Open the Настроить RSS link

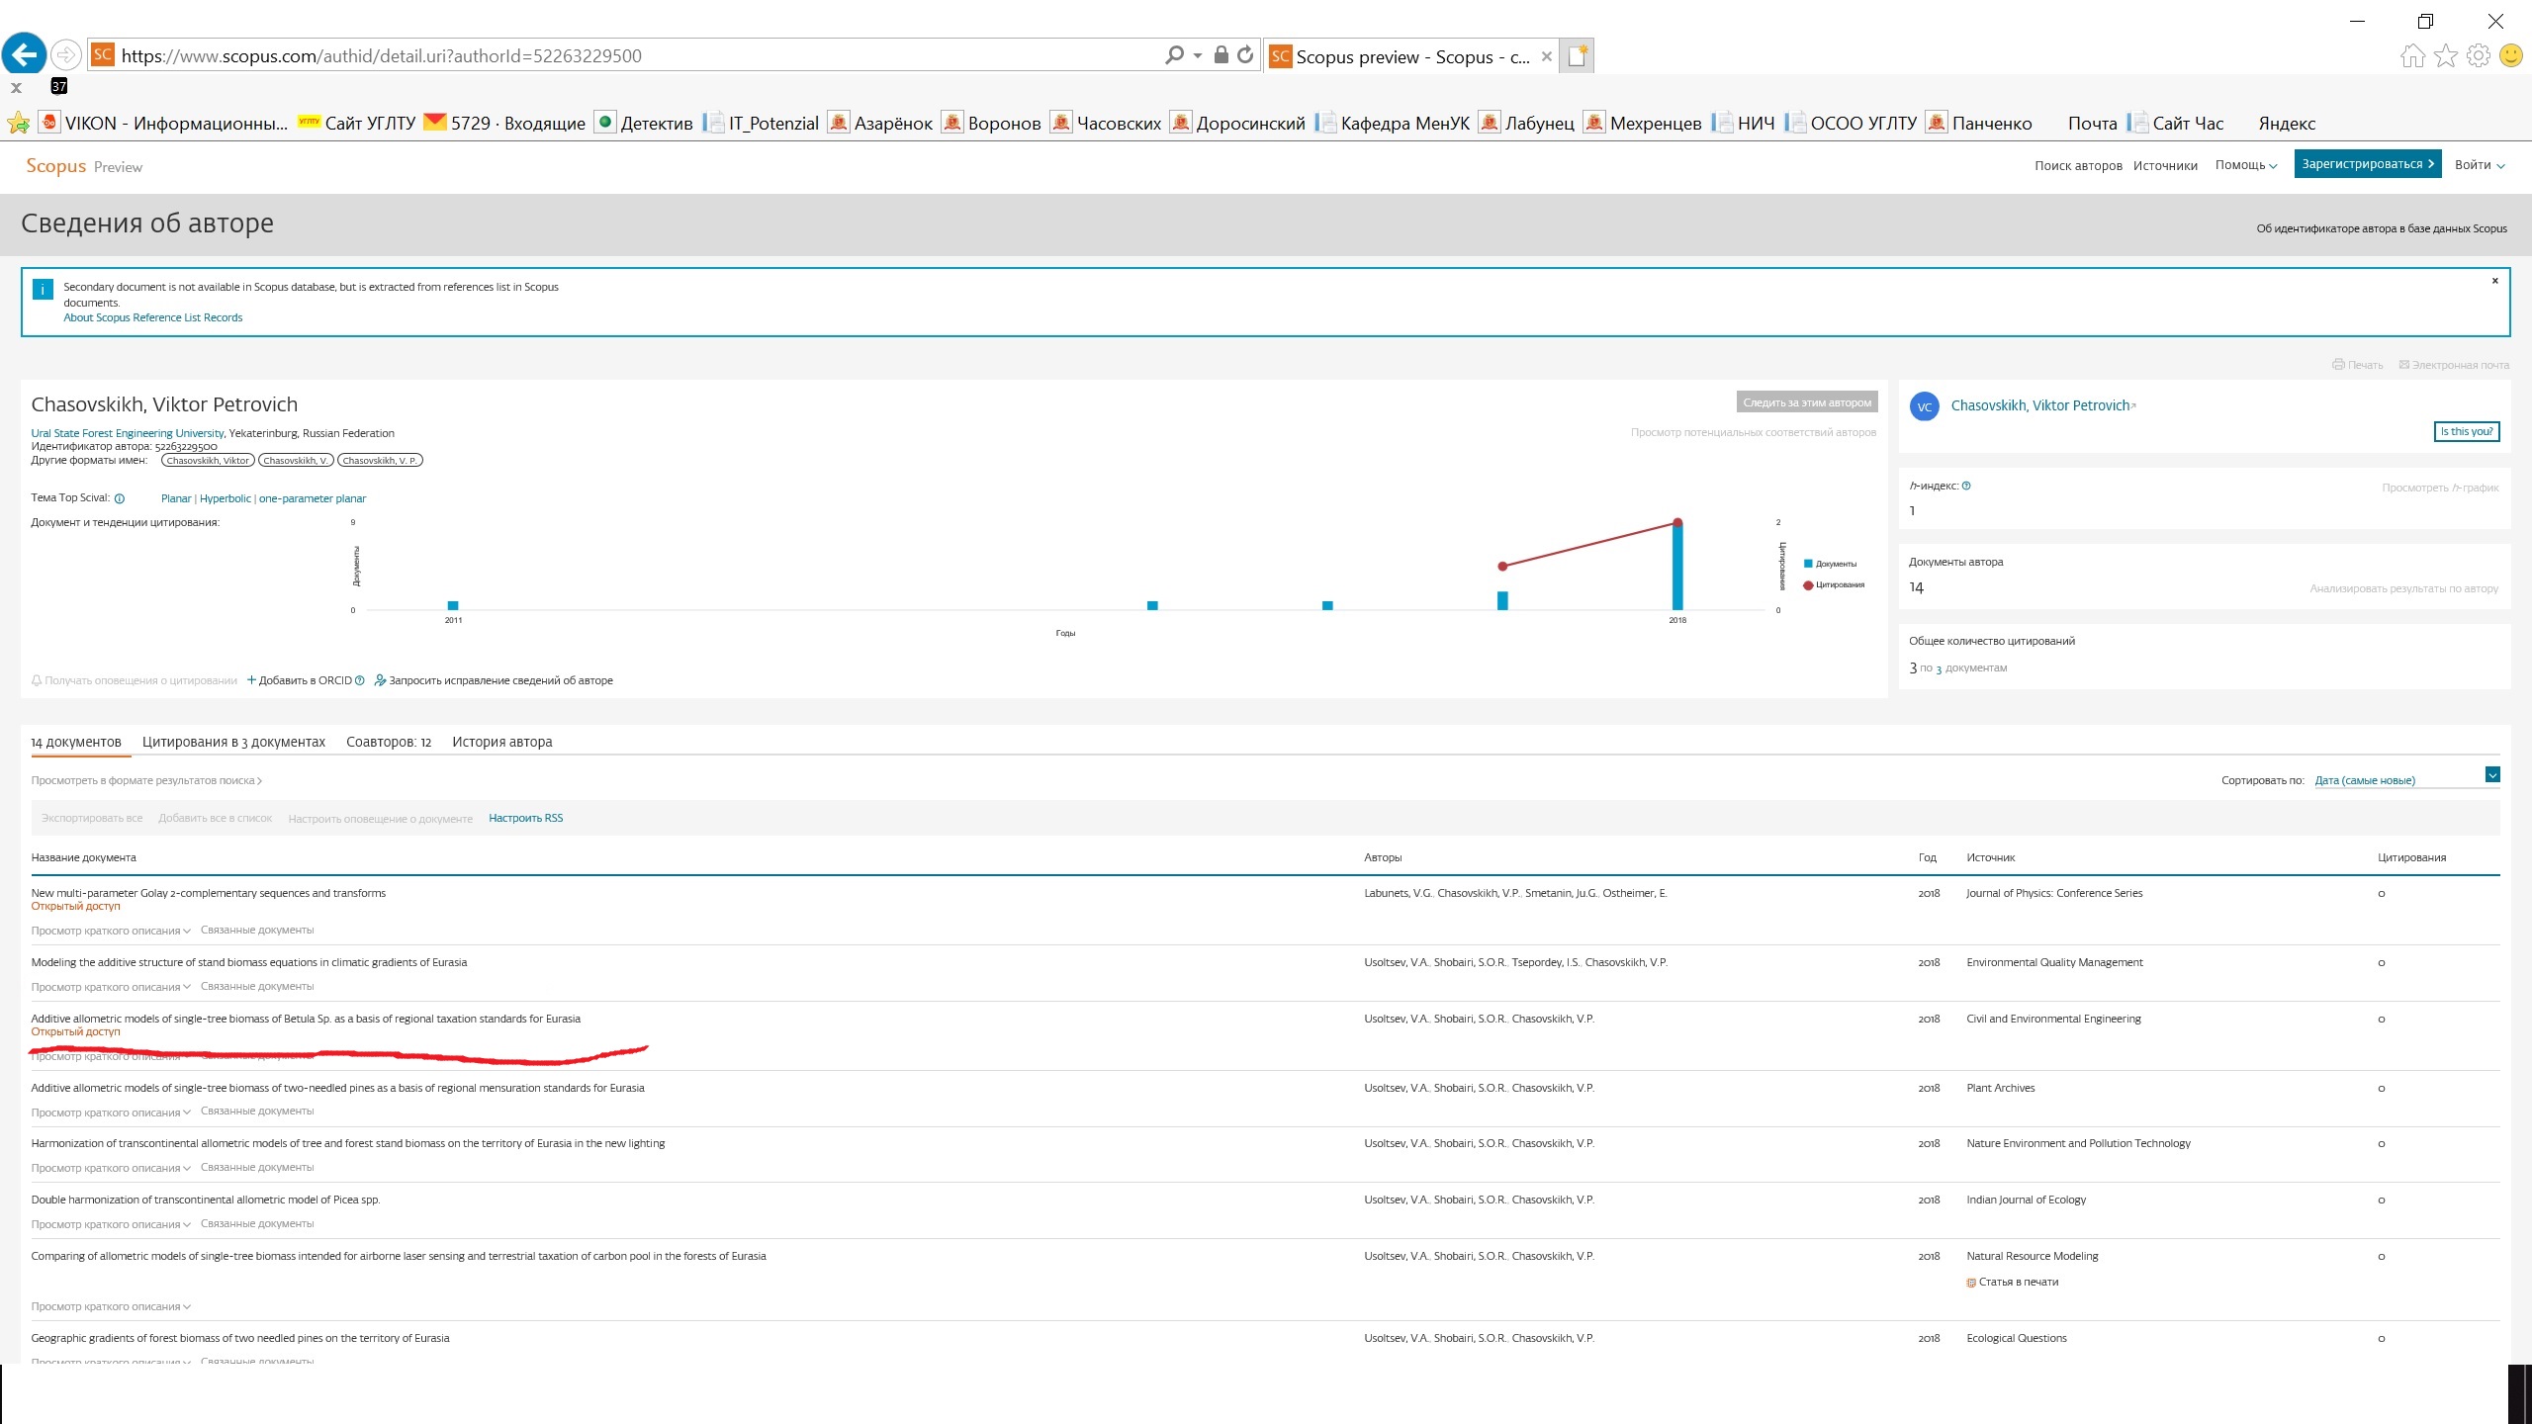tap(525, 818)
